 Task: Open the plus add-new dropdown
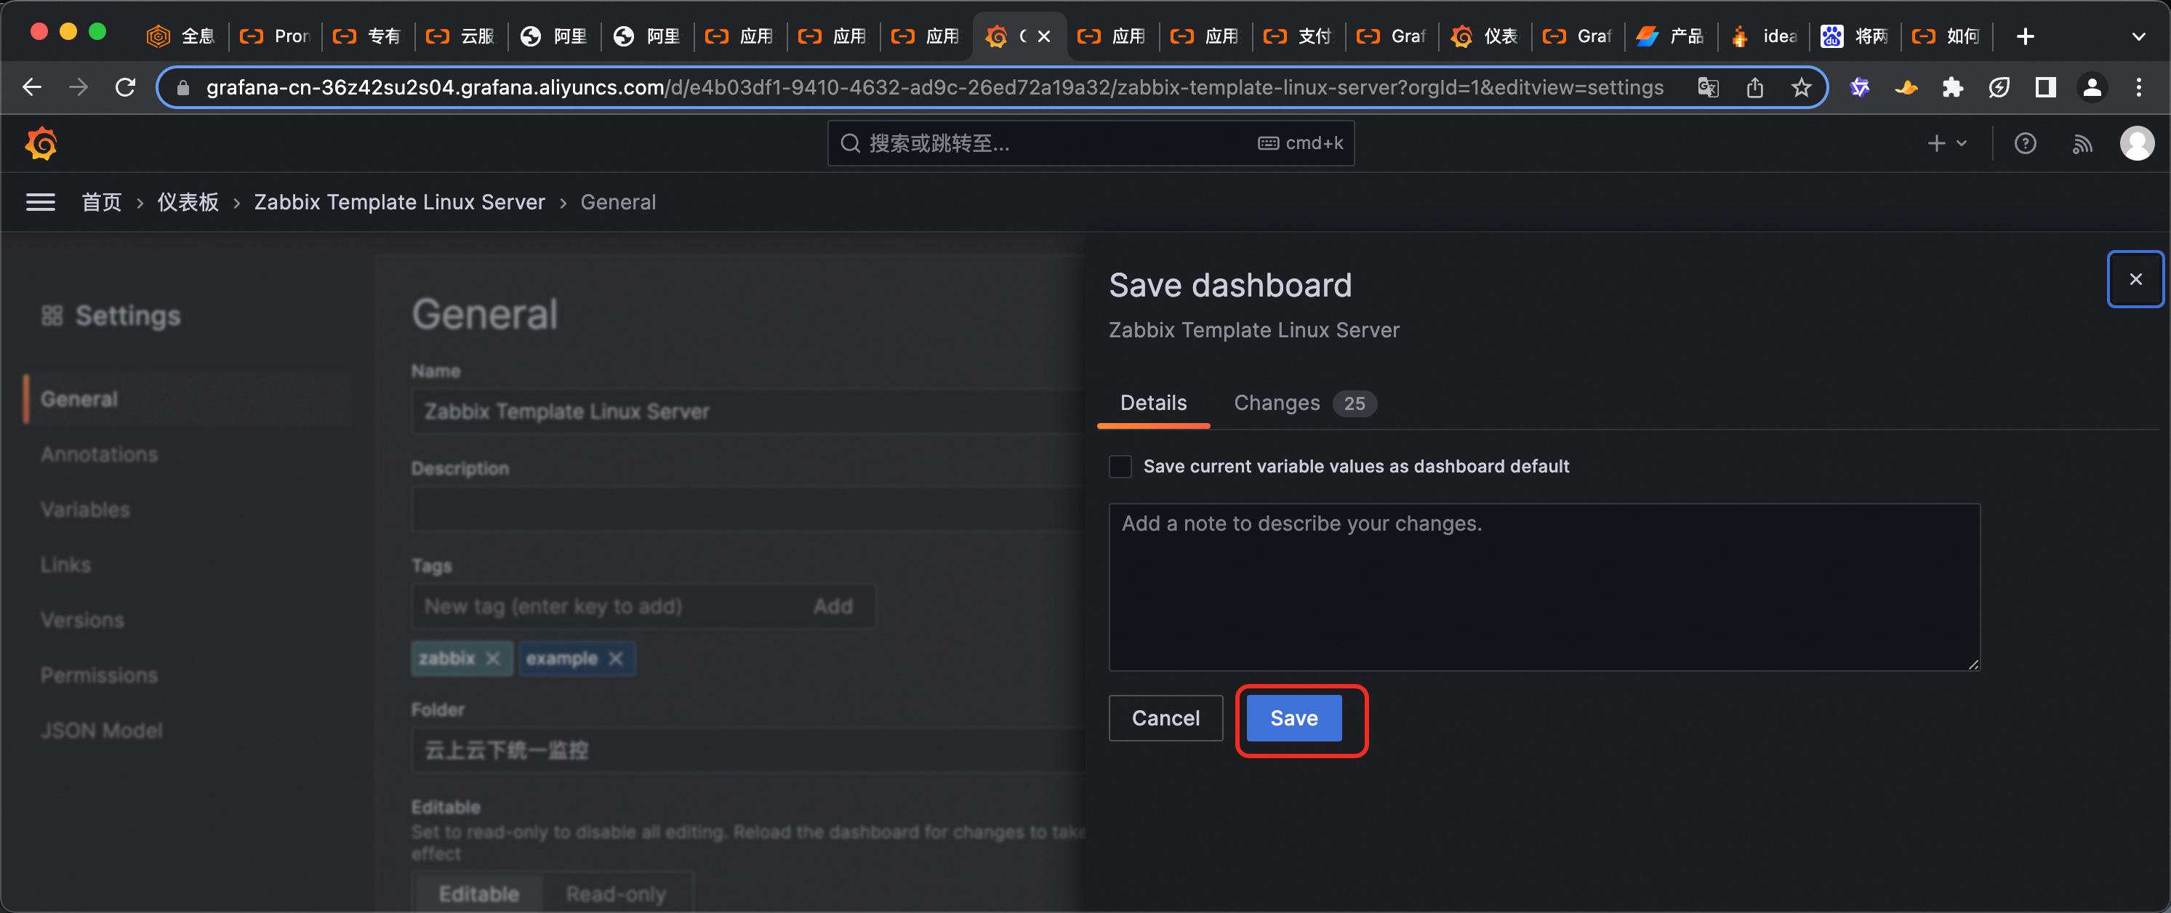pyautogui.click(x=1946, y=143)
